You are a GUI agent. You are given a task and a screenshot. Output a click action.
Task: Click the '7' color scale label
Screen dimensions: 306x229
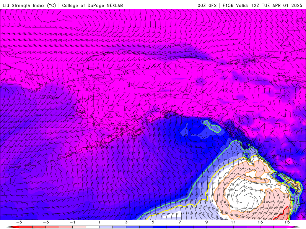180,222
